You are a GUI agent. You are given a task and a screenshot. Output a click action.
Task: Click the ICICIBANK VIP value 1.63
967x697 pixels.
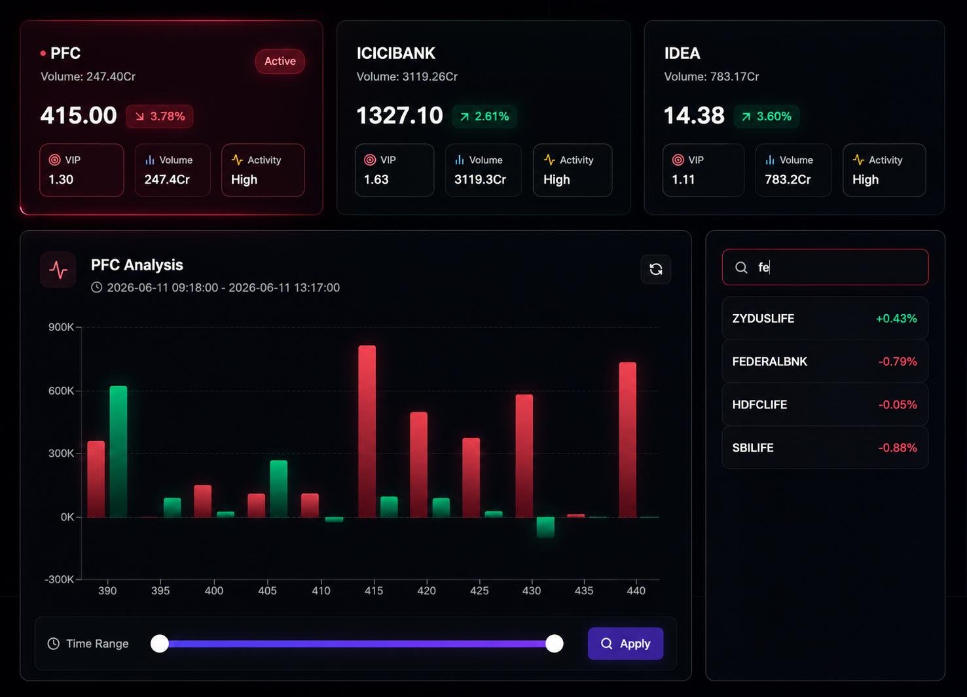coord(376,179)
